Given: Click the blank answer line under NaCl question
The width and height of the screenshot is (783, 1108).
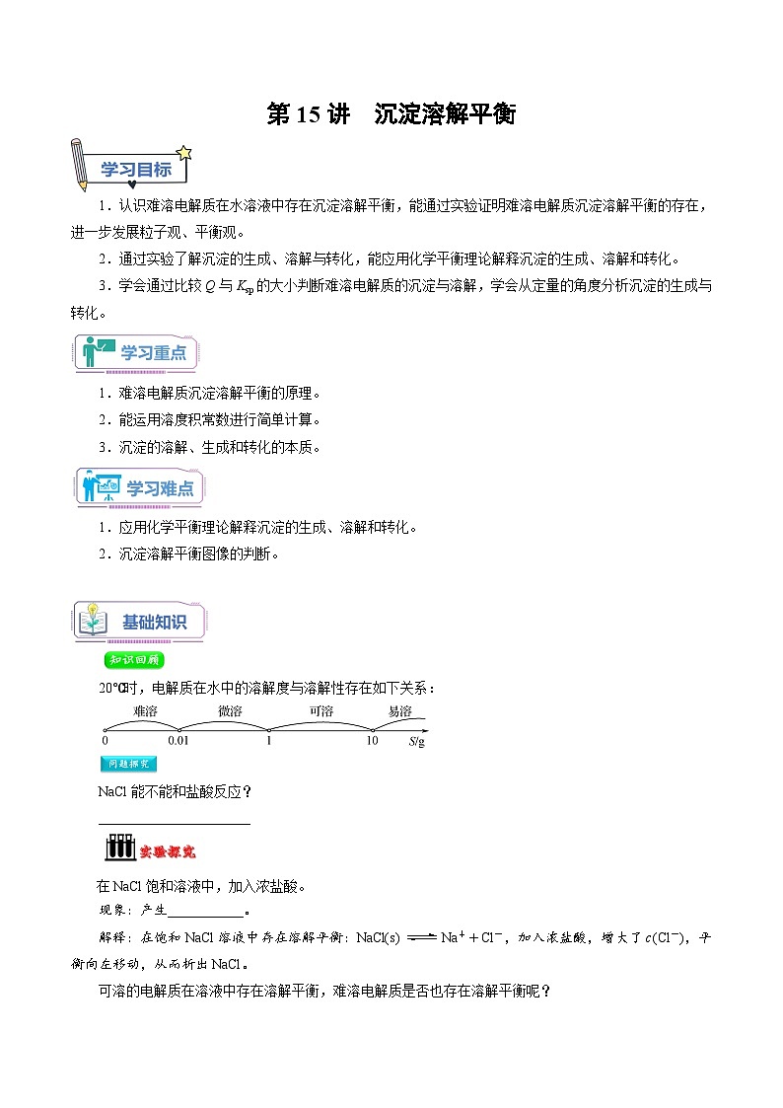Looking at the screenshot, I should point(175,824).
